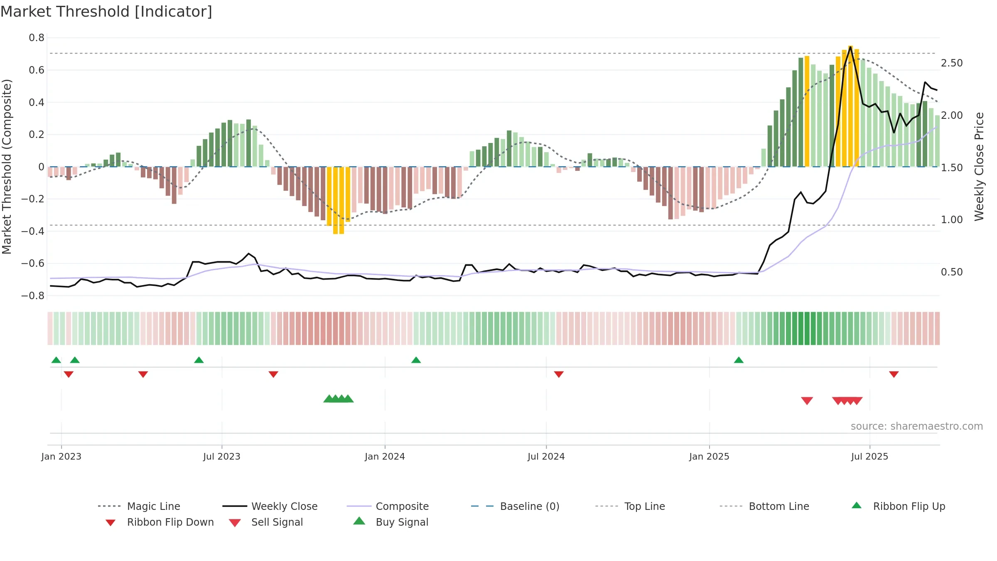Click the 2.50 right axis tick label
The width and height of the screenshot is (997, 561).
[952, 63]
